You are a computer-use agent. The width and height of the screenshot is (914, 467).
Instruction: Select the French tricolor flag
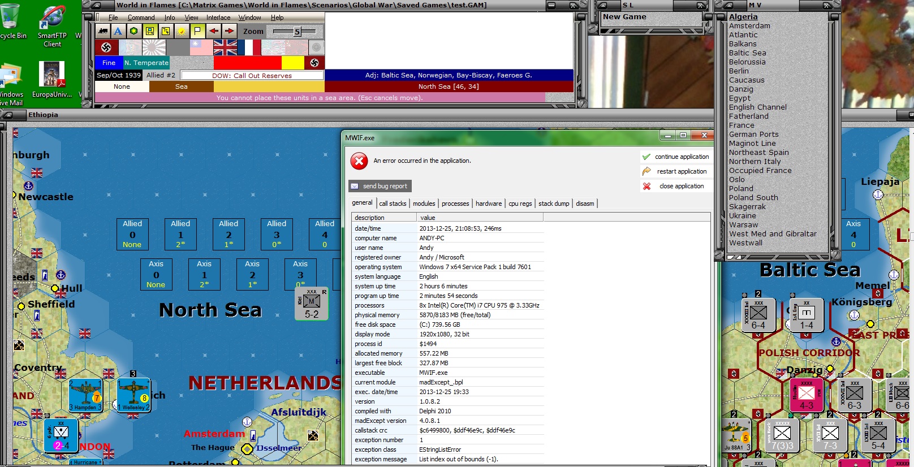[249, 47]
